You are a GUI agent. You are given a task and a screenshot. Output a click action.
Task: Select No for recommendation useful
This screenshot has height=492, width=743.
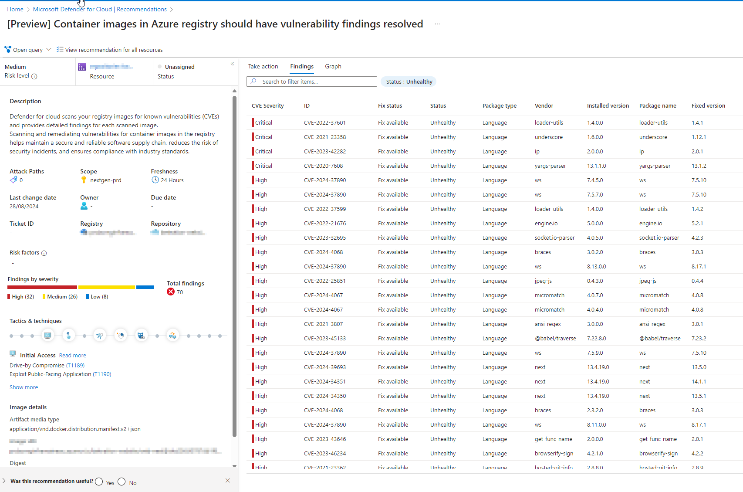pyautogui.click(x=122, y=482)
